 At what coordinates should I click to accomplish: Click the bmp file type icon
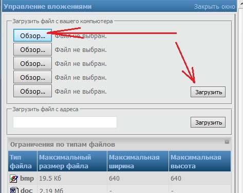tap(14, 179)
